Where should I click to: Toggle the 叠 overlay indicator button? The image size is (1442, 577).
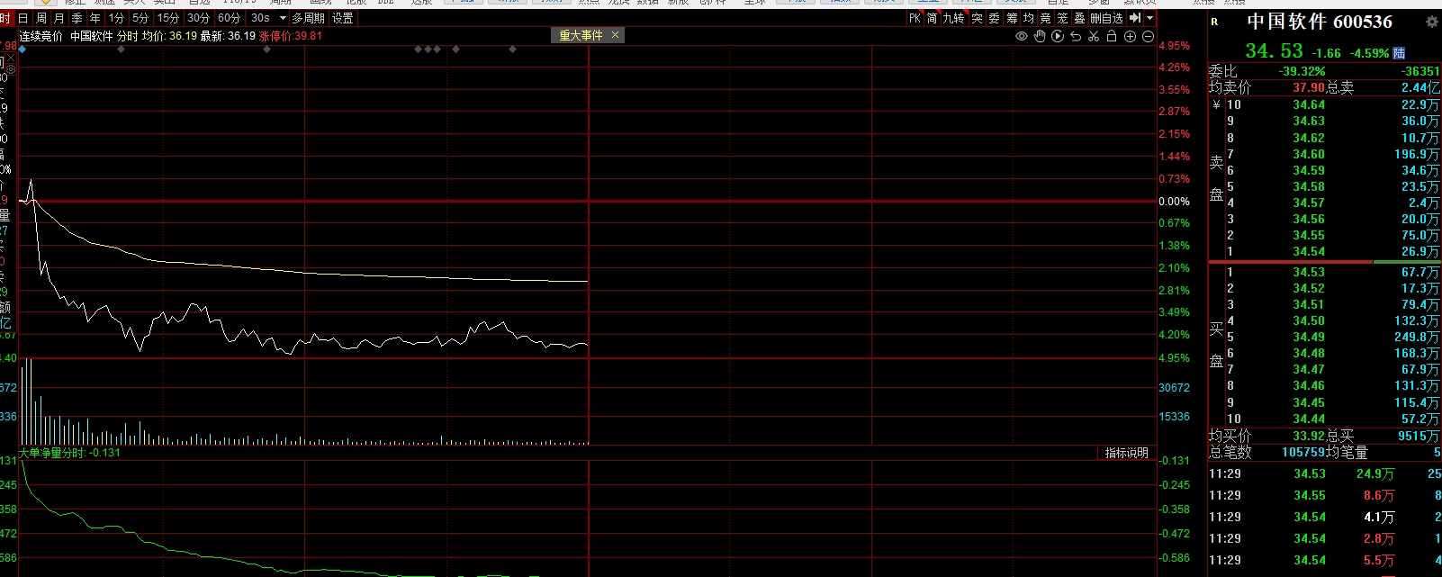[x=1079, y=18]
